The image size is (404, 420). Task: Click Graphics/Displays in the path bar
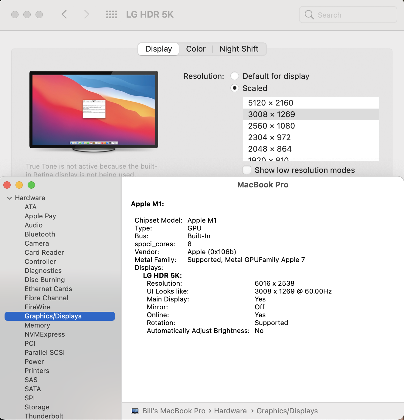[287, 411]
